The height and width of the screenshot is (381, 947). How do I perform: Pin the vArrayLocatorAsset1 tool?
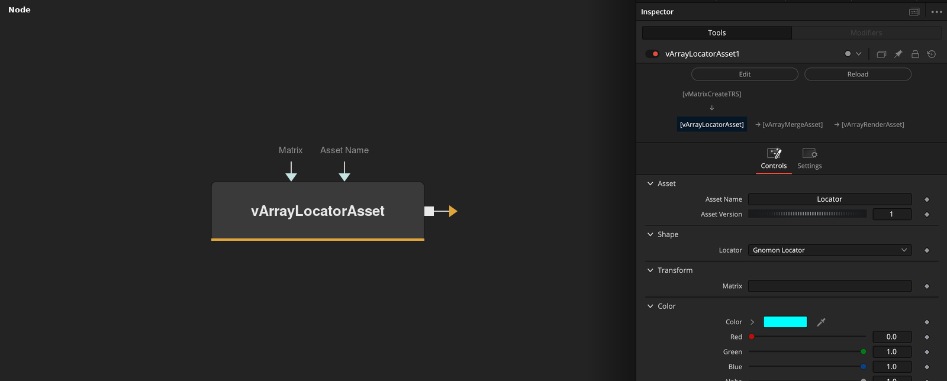898,54
